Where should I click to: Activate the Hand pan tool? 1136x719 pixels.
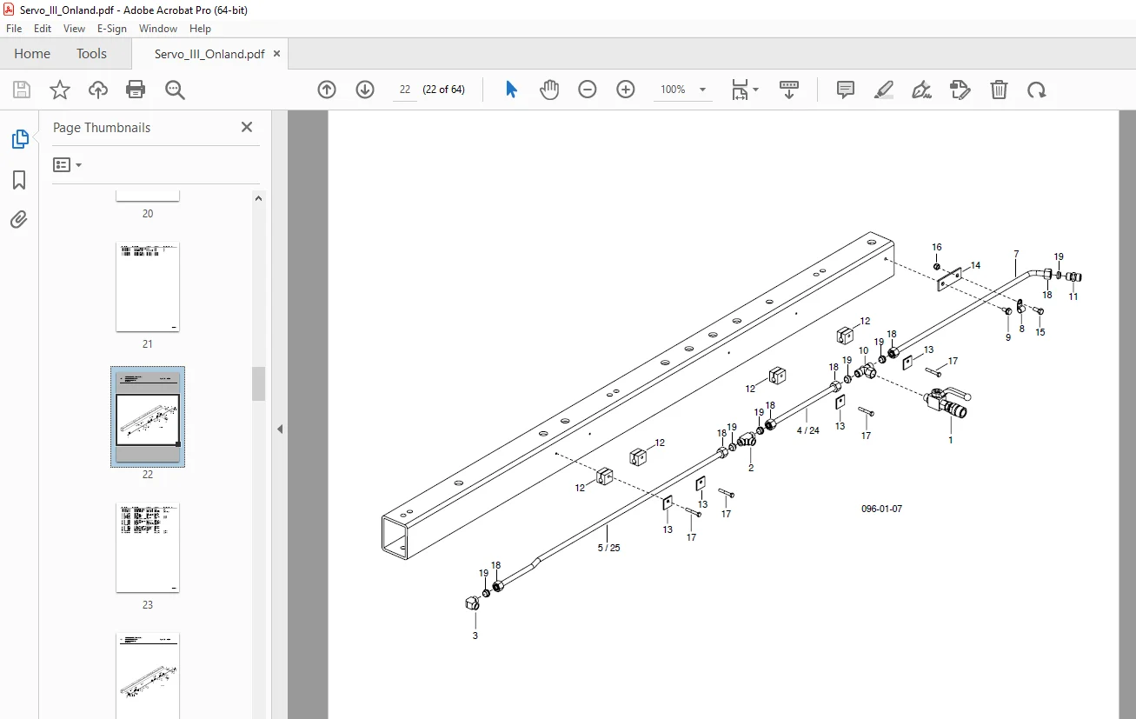point(549,90)
